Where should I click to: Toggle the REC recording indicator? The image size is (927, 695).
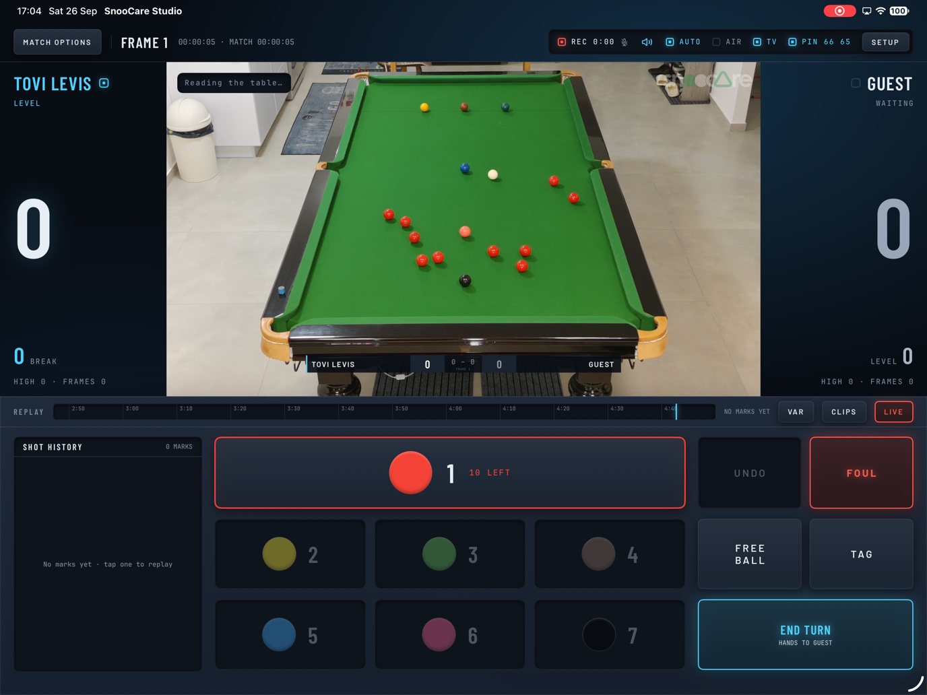tap(585, 42)
